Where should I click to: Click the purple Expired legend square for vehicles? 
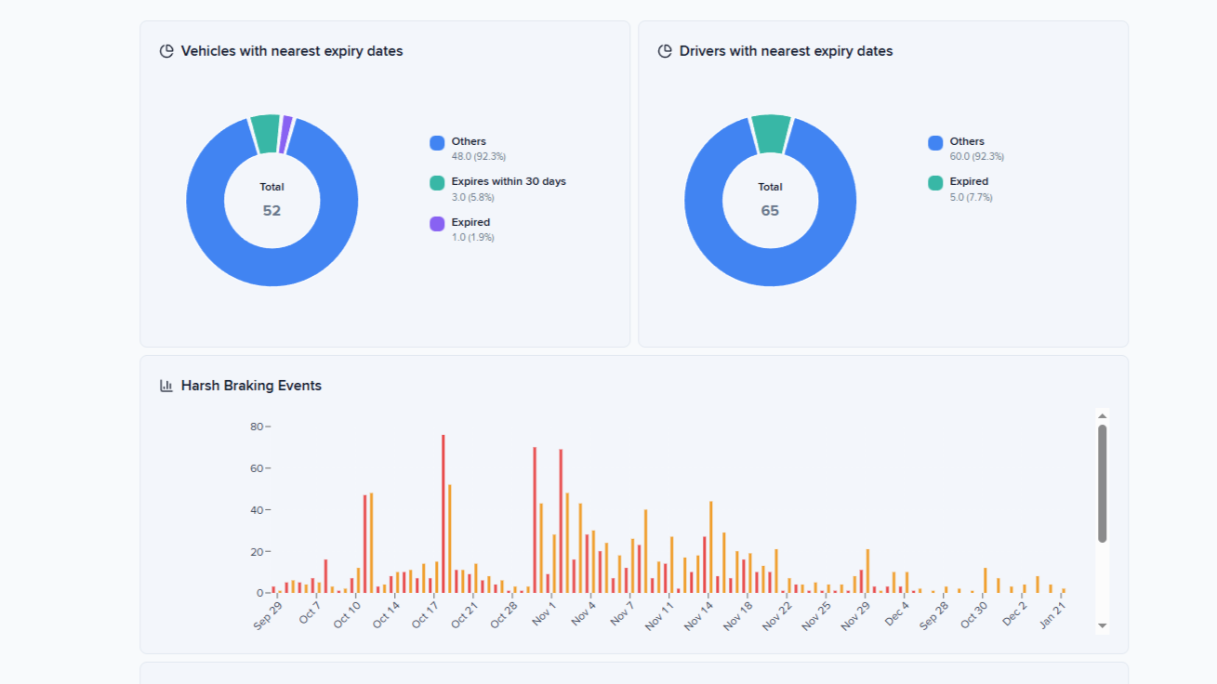click(x=437, y=224)
